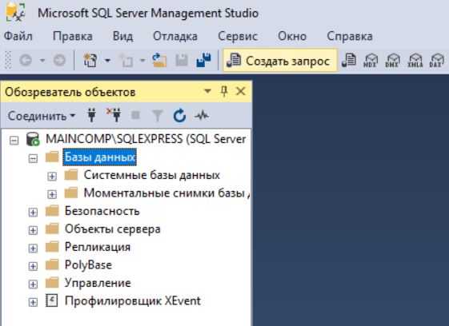Open the Сервис menu
This screenshot has height=326, width=449.
click(x=238, y=36)
